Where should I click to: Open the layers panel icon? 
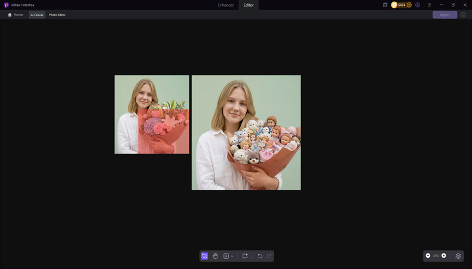pyautogui.click(x=458, y=256)
